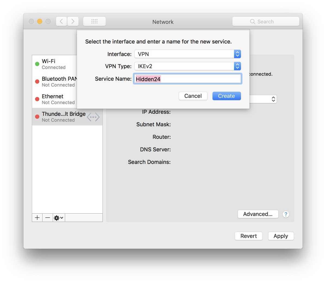This screenshot has height=282, width=326.
Task: Click the Remove service minus icon
Action: coord(48,217)
